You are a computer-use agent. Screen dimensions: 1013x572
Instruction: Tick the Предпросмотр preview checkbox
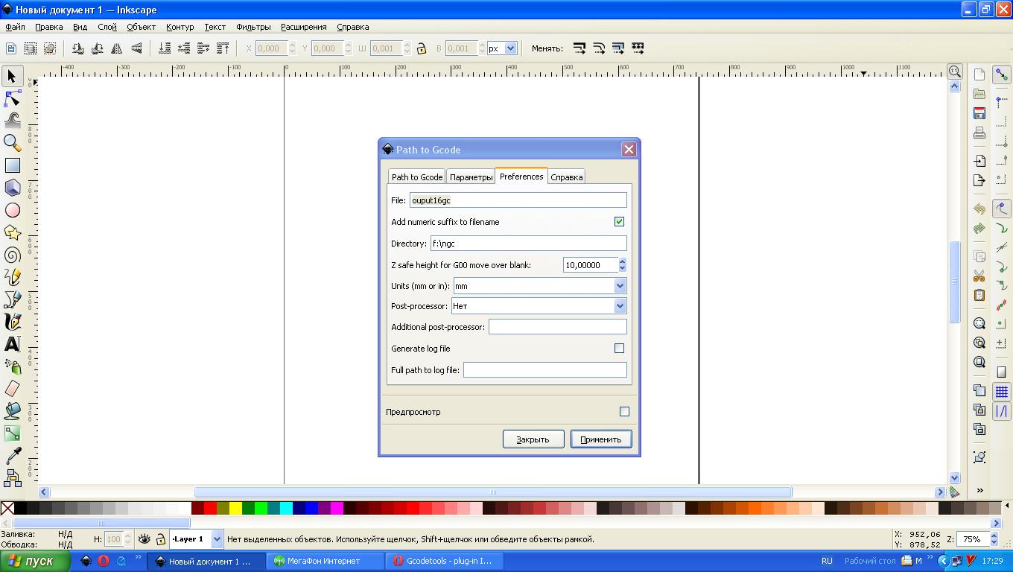(x=624, y=412)
